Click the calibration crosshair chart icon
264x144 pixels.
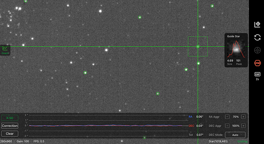[x=257, y=25]
